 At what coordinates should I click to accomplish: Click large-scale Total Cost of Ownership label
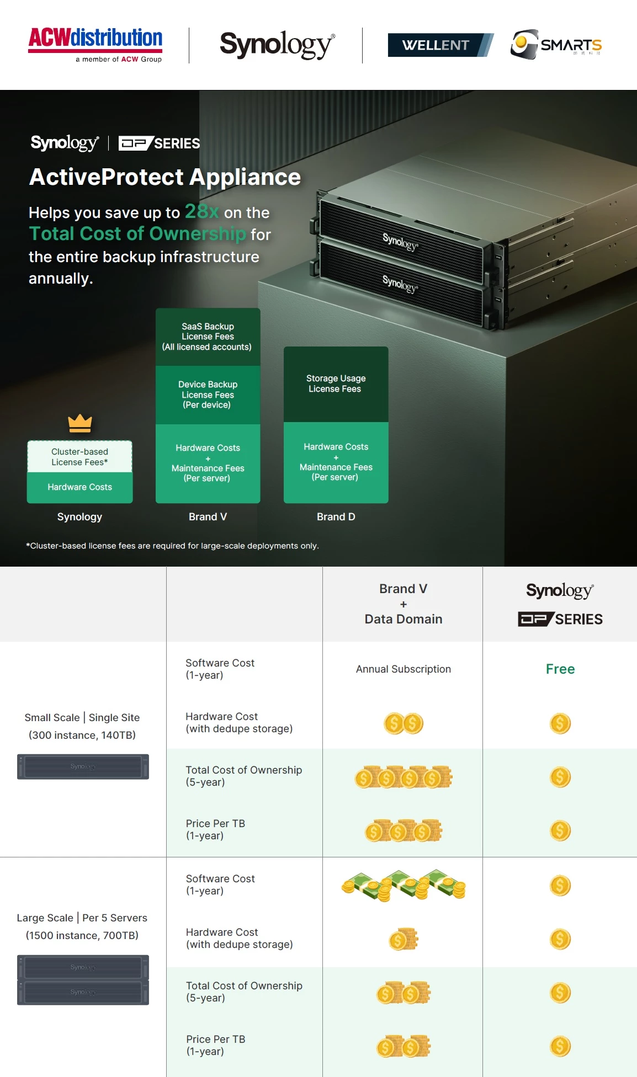pos(244,992)
